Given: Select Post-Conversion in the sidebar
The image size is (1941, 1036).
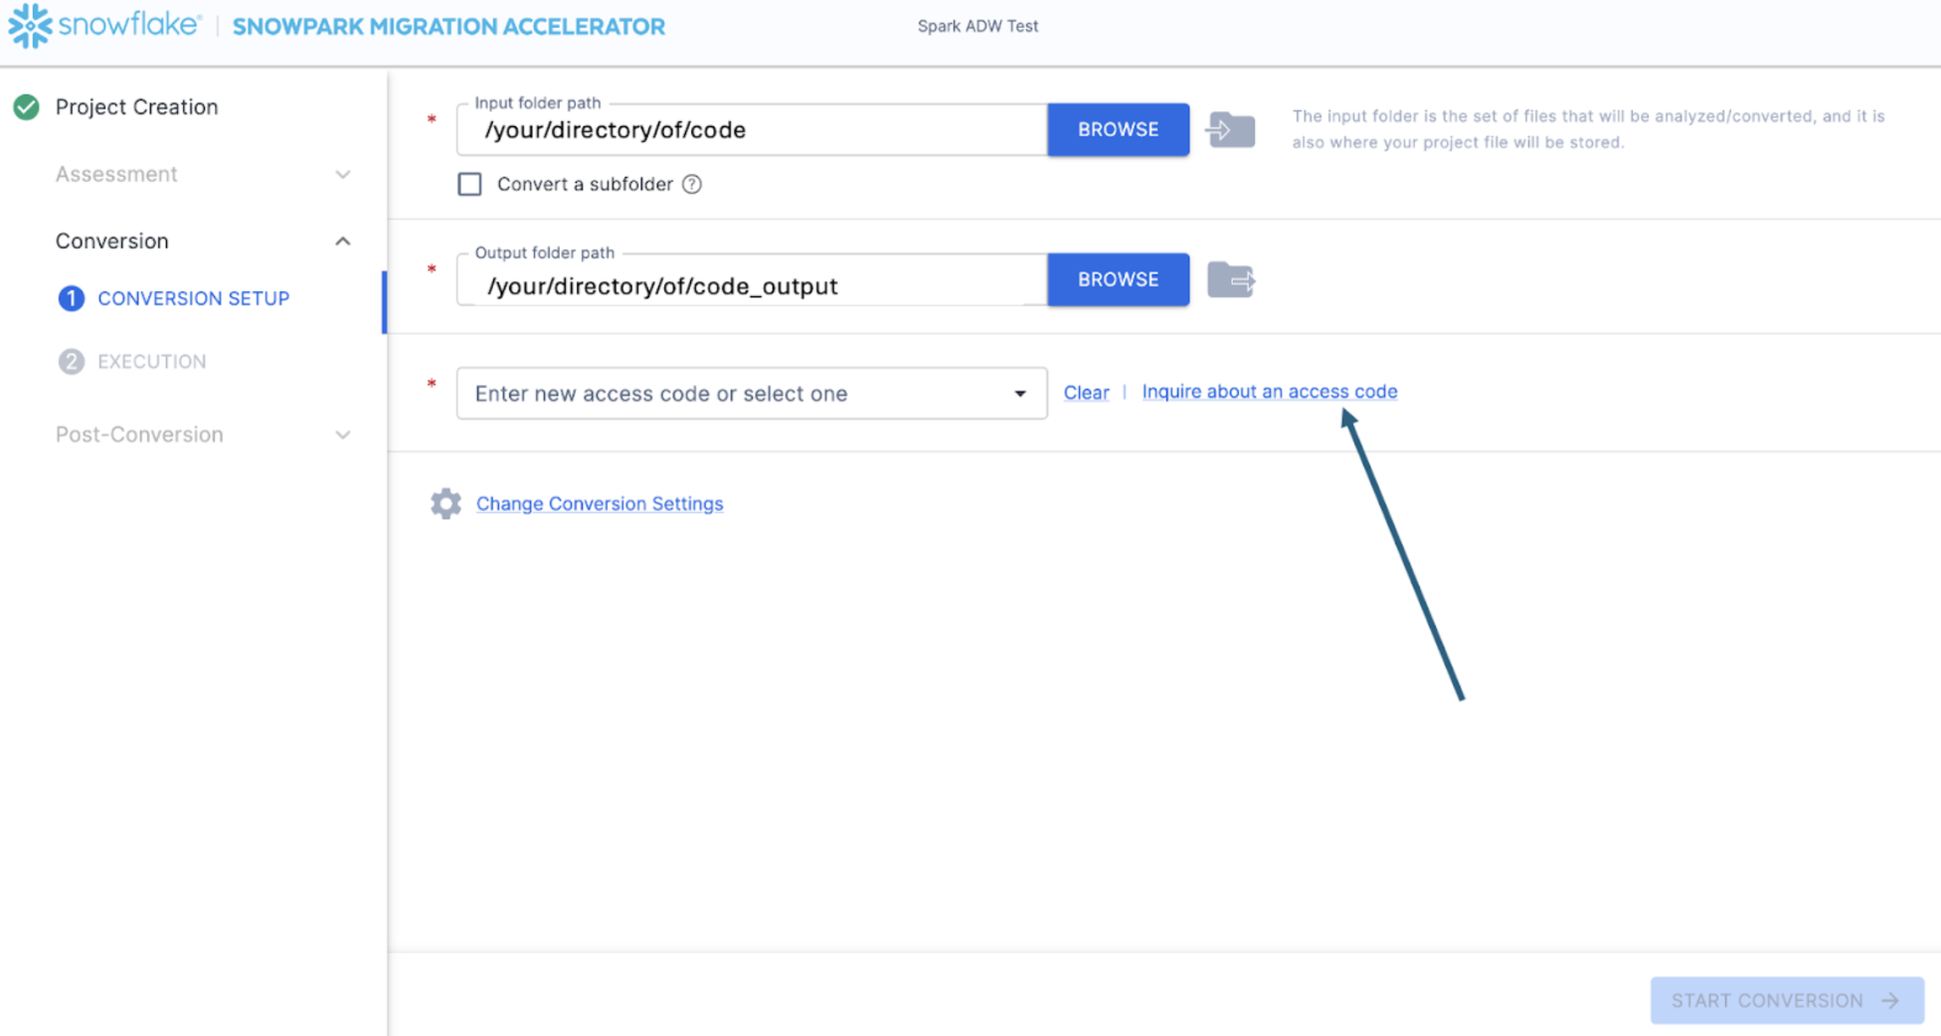Looking at the screenshot, I should pyautogui.click(x=139, y=434).
